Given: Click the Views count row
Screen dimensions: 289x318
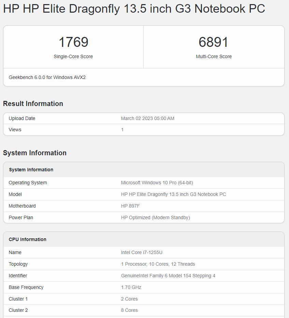Looking at the screenshot, I should pyautogui.click(x=16, y=130).
